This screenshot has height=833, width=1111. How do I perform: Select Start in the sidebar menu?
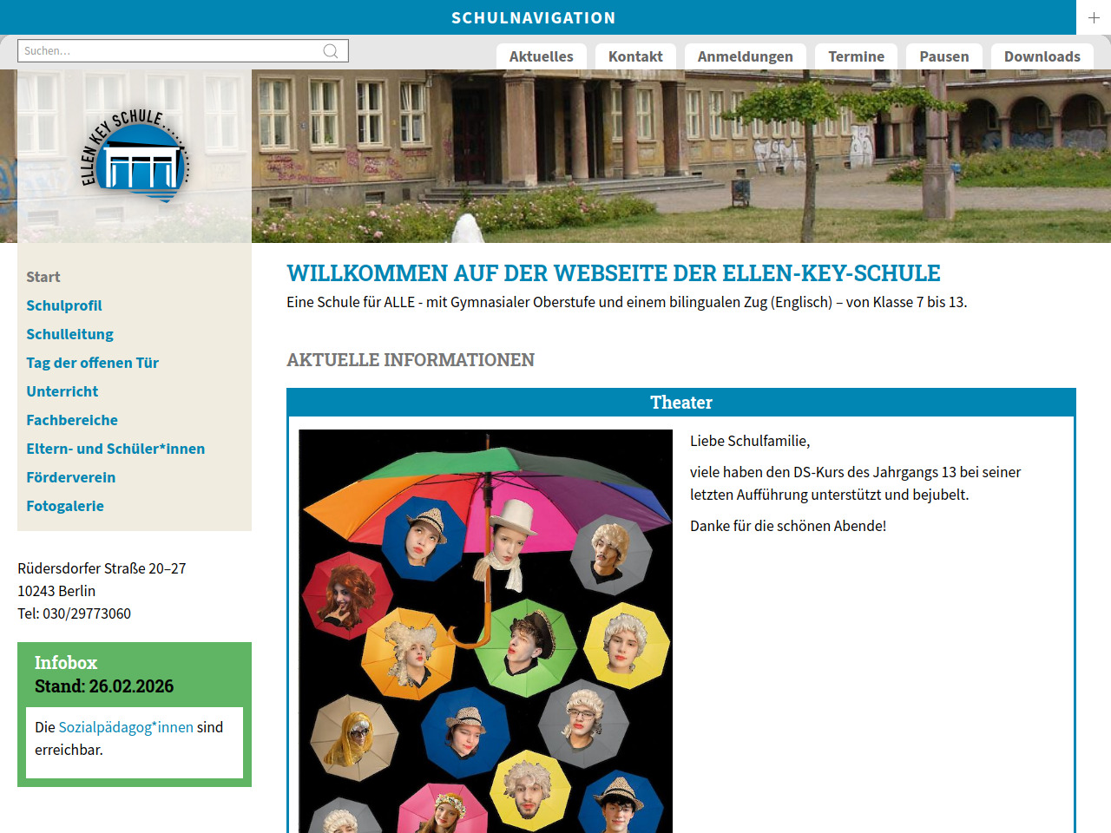click(43, 277)
